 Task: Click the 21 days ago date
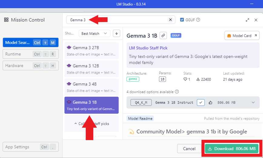[x=233, y=79]
